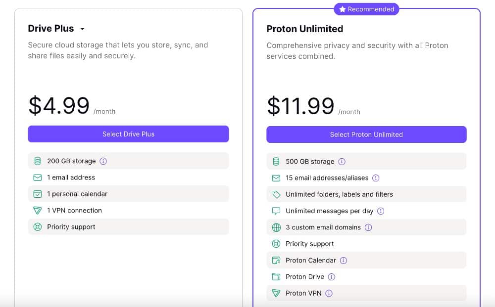Click the calendar icon beside 1 personal calendar
Screen dimensions: 495x307
pos(38,194)
